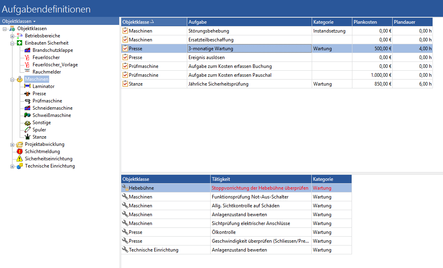Click the Maschinen node icon
443x268 pixels.
click(19, 79)
